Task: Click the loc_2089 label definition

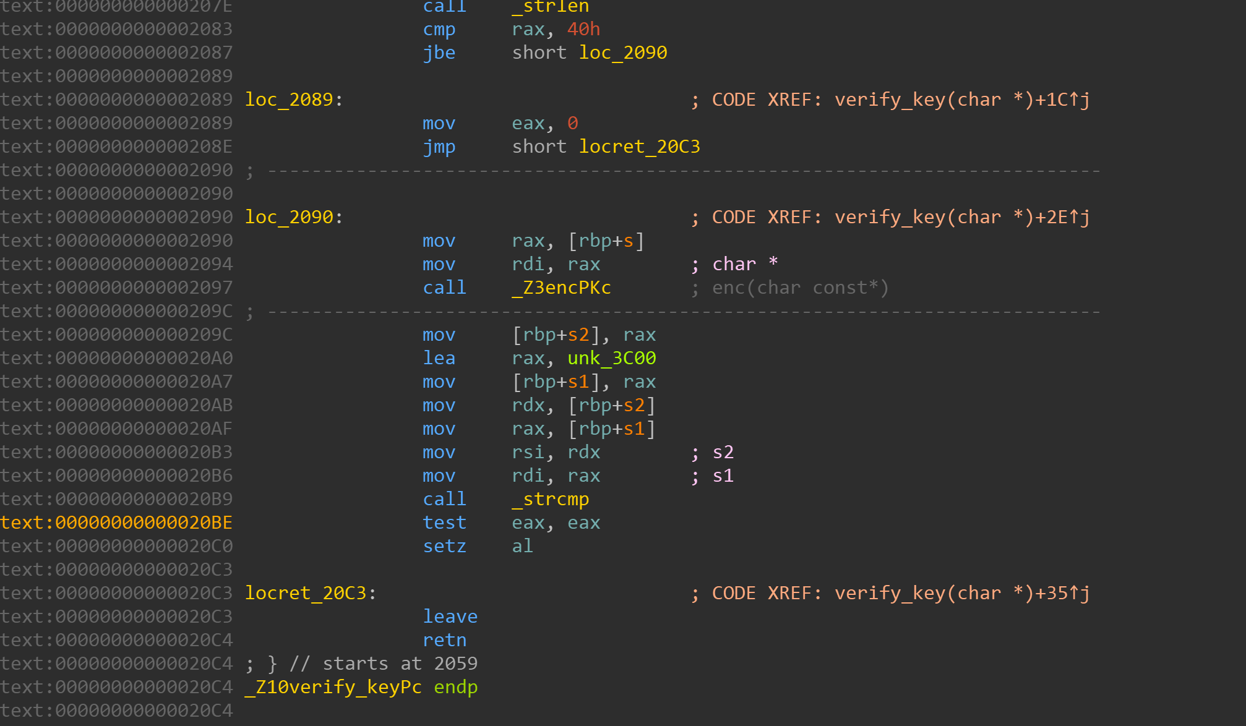Action: pos(289,100)
